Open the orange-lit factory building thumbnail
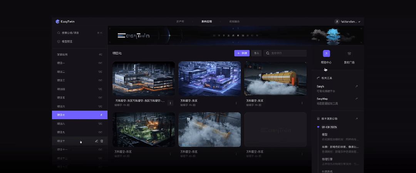 tap(144, 79)
